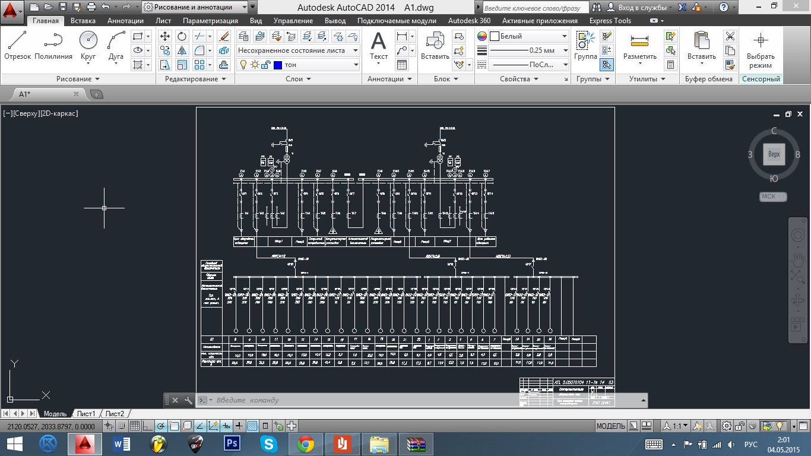Click the command line input field
Viewport: 811px width, 456px height.
point(422,400)
